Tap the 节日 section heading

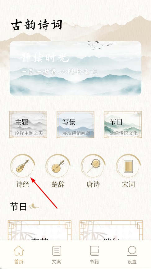tap(19, 206)
